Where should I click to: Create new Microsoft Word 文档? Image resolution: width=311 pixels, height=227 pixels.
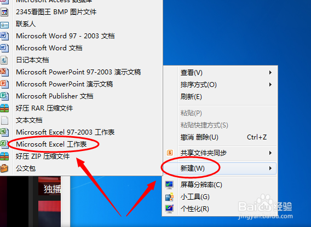tap(49, 48)
